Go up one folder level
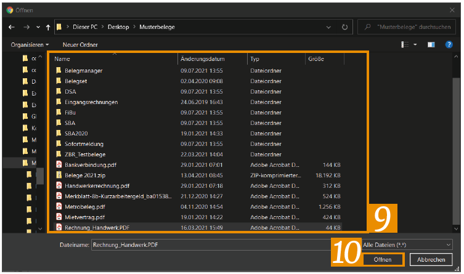This screenshot has height=274, width=464. 48,27
